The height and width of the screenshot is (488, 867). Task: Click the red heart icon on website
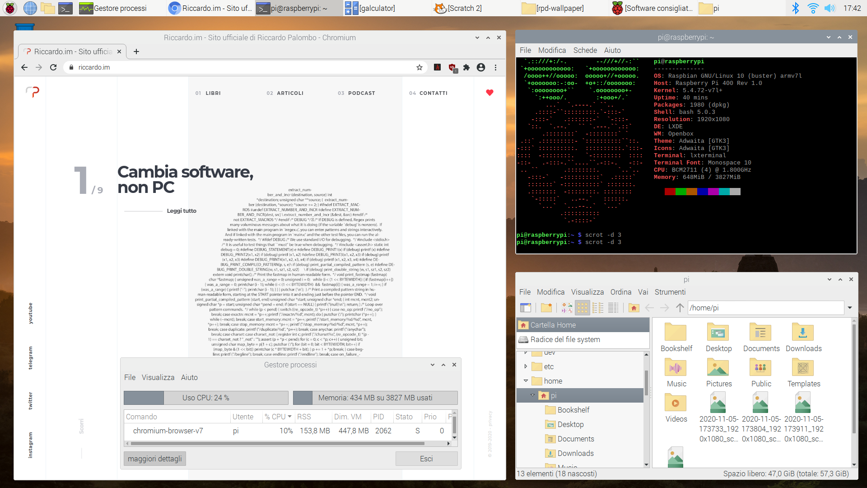(x=489, y=93)
